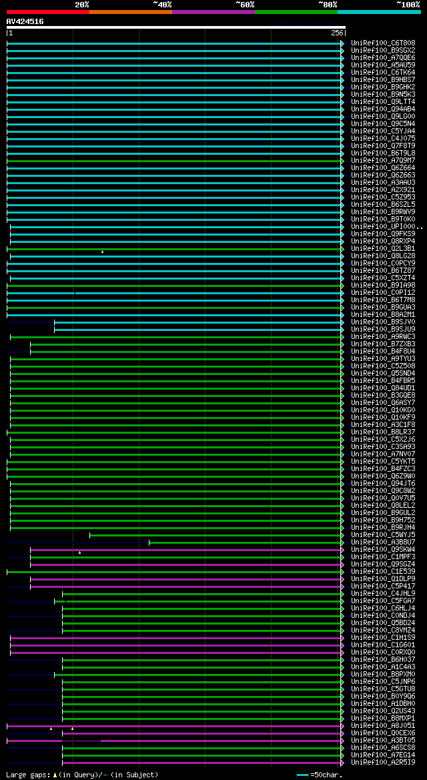
Task: Click the UniRef100_B9SJU9 label
Action: [x=383, y=330]
